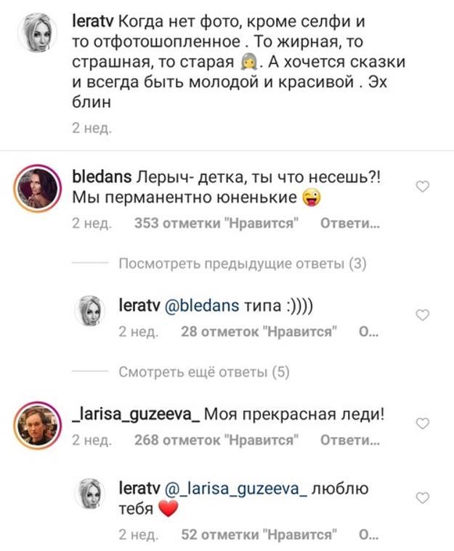Expand 5 more replies
This screenshot has width=454, height=551.
coord(204,373)
